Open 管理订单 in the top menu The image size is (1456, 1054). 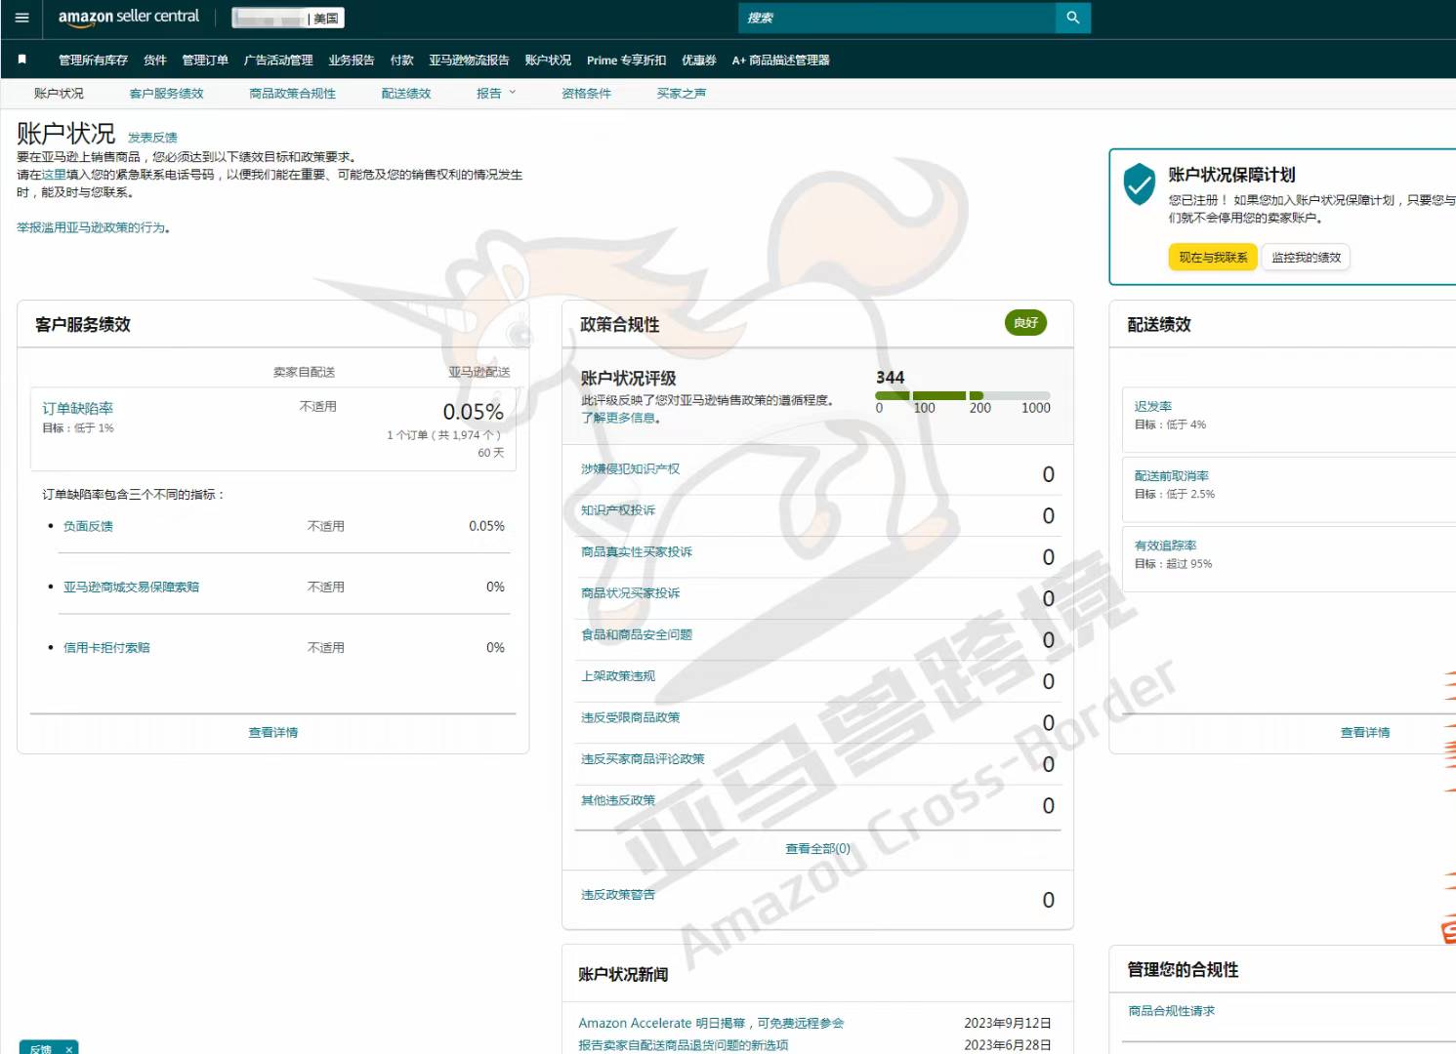click(205, 61)
